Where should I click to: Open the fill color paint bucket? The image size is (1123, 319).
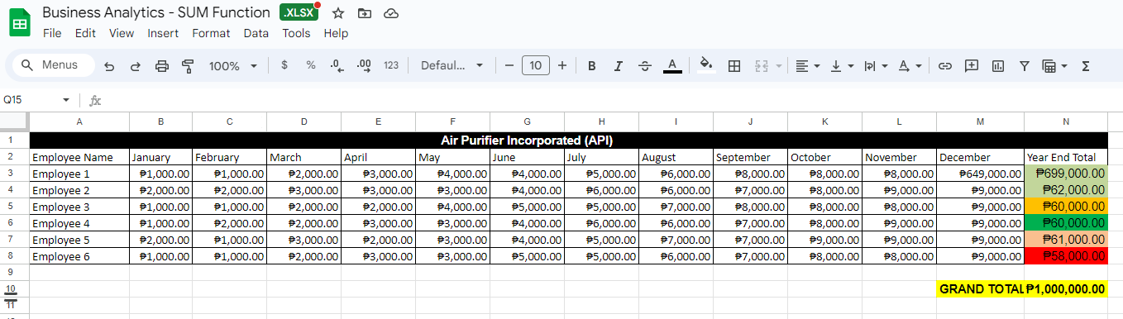(x=705, y=66)
